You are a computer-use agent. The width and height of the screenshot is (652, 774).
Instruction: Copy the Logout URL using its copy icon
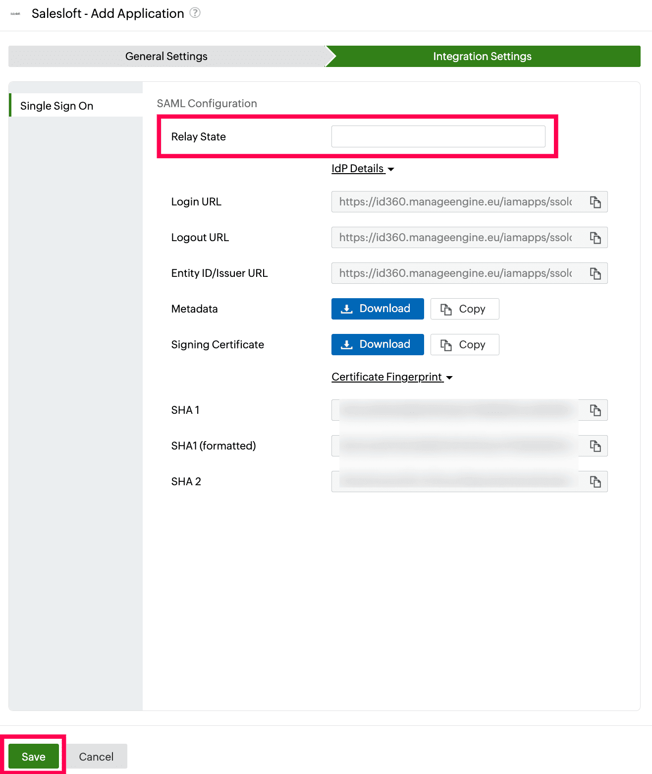click(x=596, y=237)
